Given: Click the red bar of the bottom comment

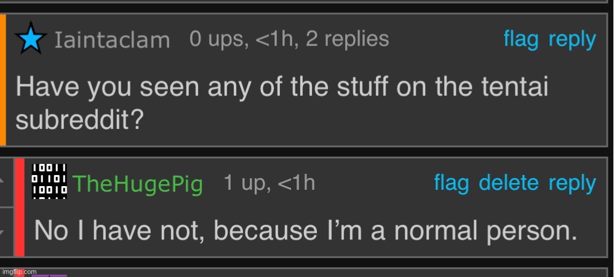Looking at the screenshot, I should (18, 273).
